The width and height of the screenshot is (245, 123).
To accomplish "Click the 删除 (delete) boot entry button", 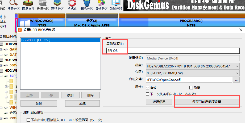I will click(x=90, y=95).
